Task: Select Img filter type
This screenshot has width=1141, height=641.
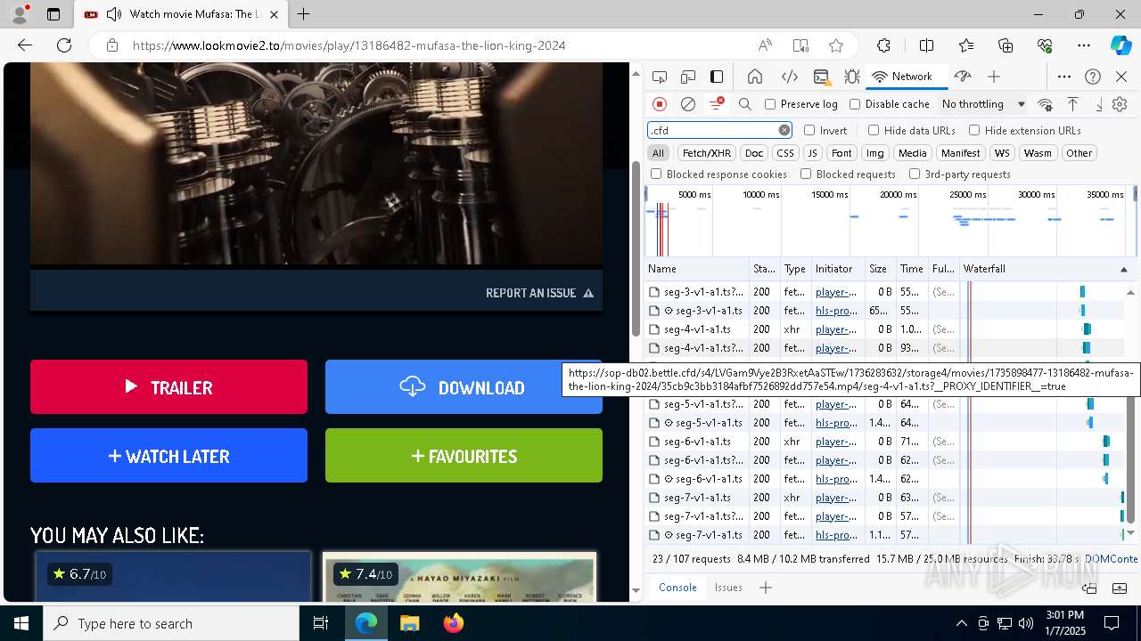Action: (875, 153)
